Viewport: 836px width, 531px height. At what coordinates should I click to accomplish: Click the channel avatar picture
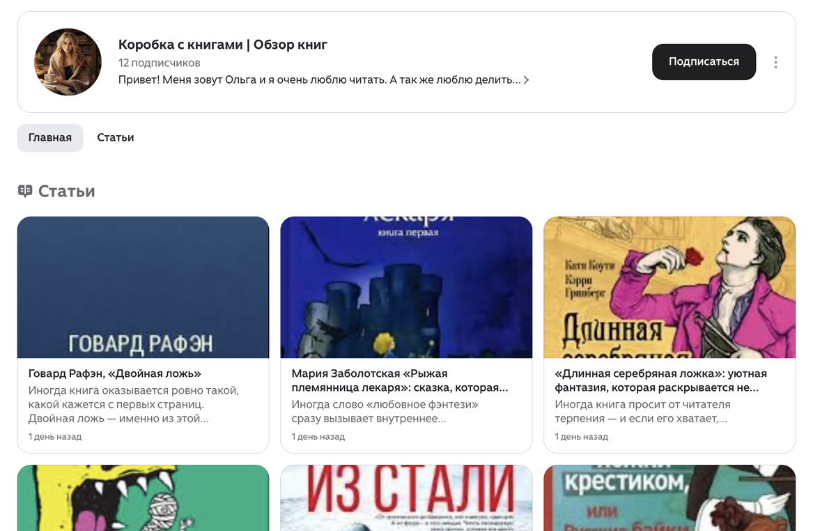[x=68, y=62]
